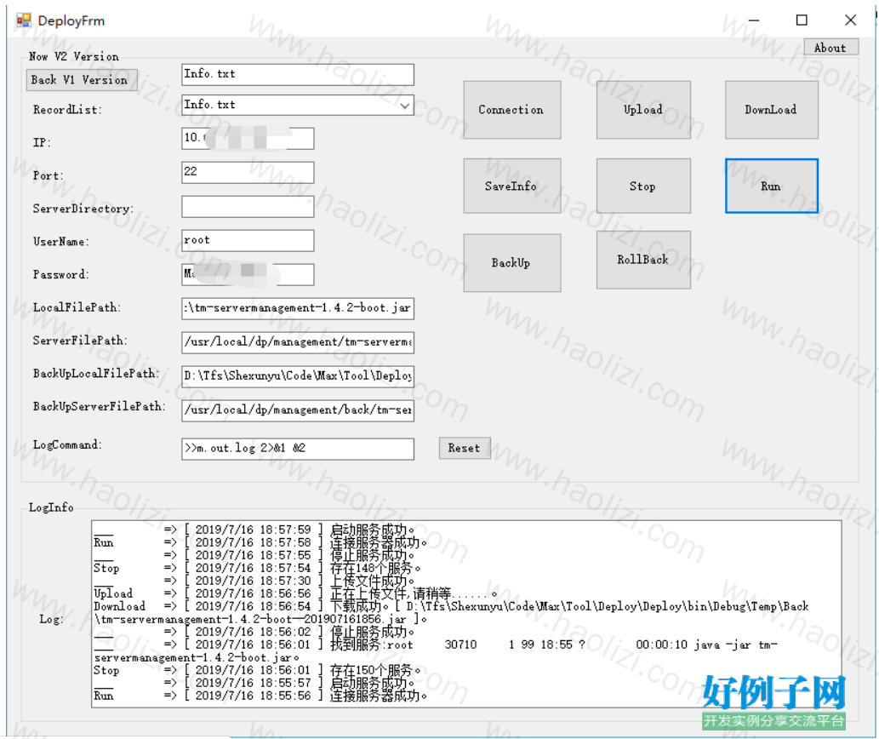This screenshot has height=739, width=879.
Task: Click the RollBack button
Action: click(x=643, y=261)
